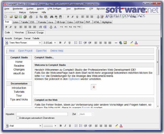Click the blue A font icon in Text toolbar

[x=55, y=27]
